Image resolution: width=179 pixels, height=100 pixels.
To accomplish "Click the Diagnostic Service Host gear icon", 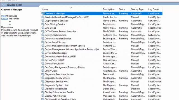I will (43, 81).
